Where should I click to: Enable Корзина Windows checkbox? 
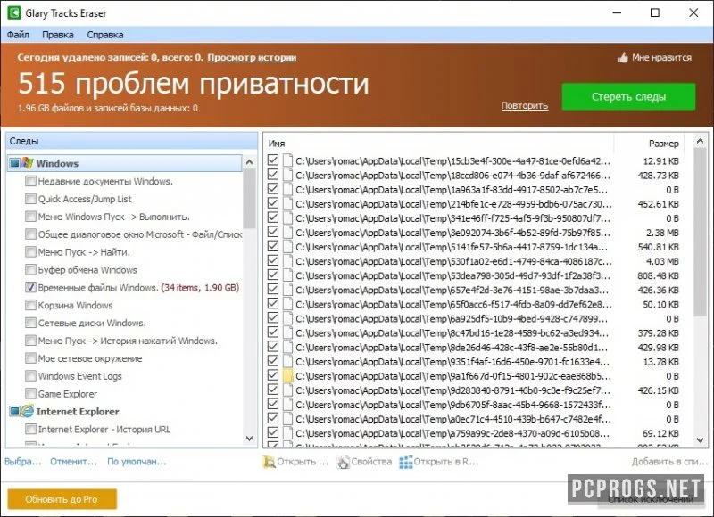30,305
